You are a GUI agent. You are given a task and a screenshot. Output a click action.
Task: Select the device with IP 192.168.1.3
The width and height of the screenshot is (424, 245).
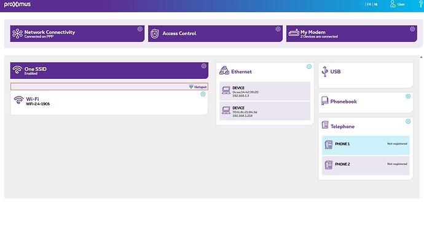click(x=265, y=91)
